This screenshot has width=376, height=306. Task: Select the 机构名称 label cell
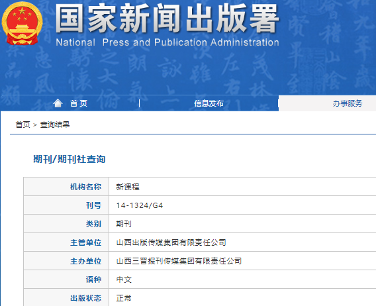(x=66, y=187)
